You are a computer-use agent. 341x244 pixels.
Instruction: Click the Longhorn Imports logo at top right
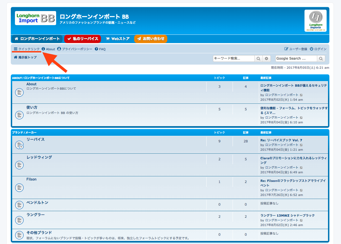tap(315, 21)
